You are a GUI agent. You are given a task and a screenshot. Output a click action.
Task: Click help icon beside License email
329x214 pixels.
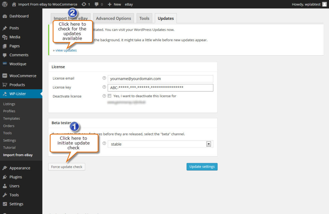(104, 78)
